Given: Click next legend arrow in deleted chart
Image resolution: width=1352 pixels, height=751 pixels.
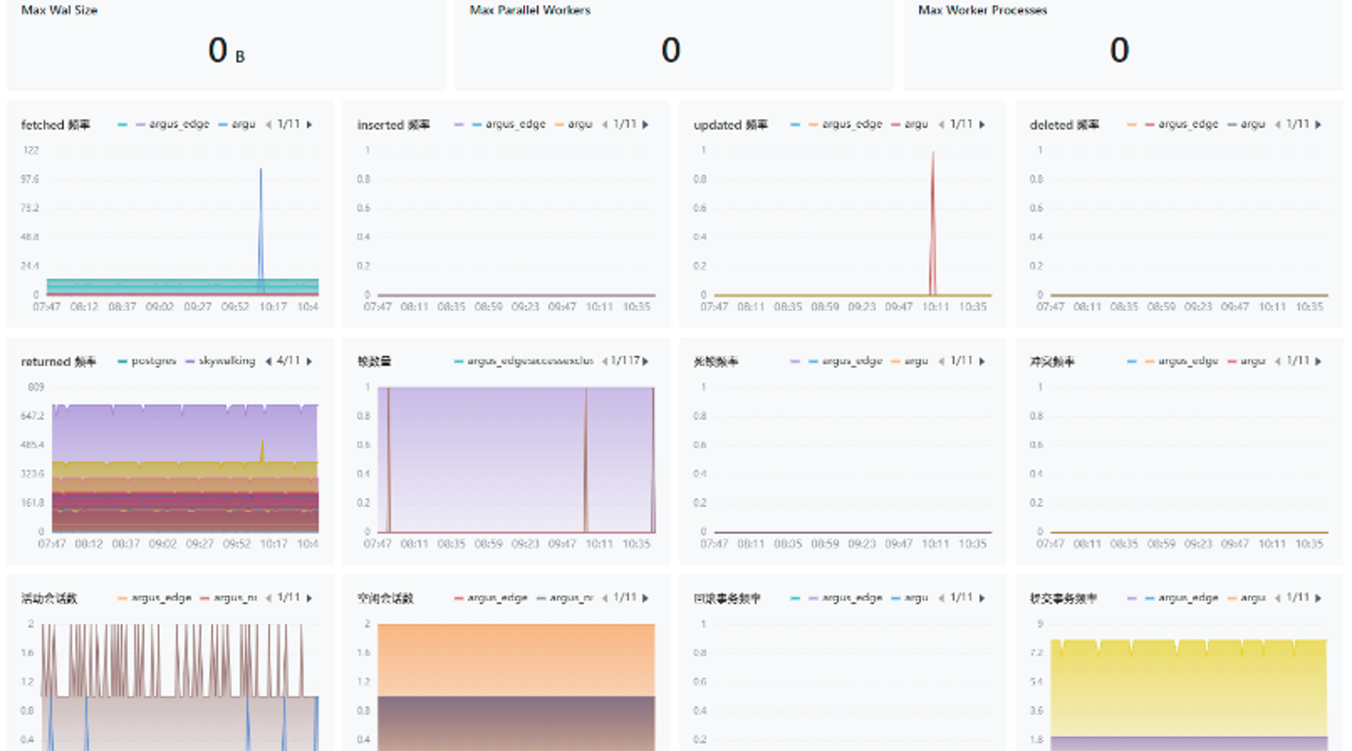Looking at the screenshot, I should coord(1318,125).
